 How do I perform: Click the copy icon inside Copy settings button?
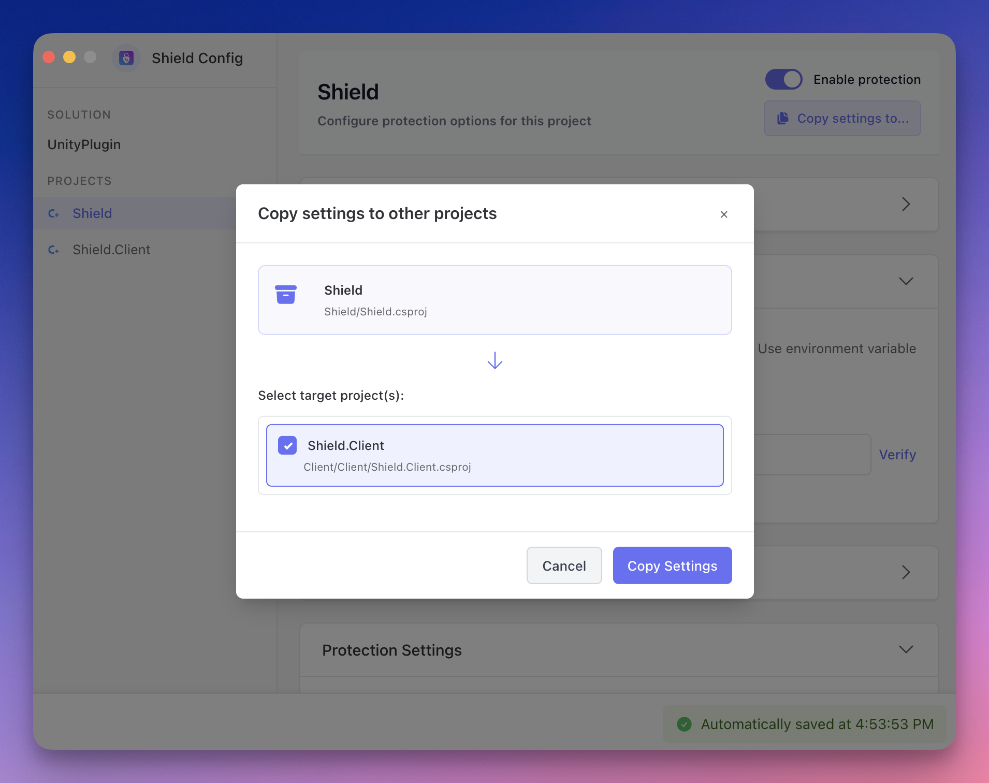(782, 118)
